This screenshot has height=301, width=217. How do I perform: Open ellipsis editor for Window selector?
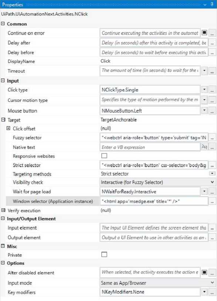(212, 201)
